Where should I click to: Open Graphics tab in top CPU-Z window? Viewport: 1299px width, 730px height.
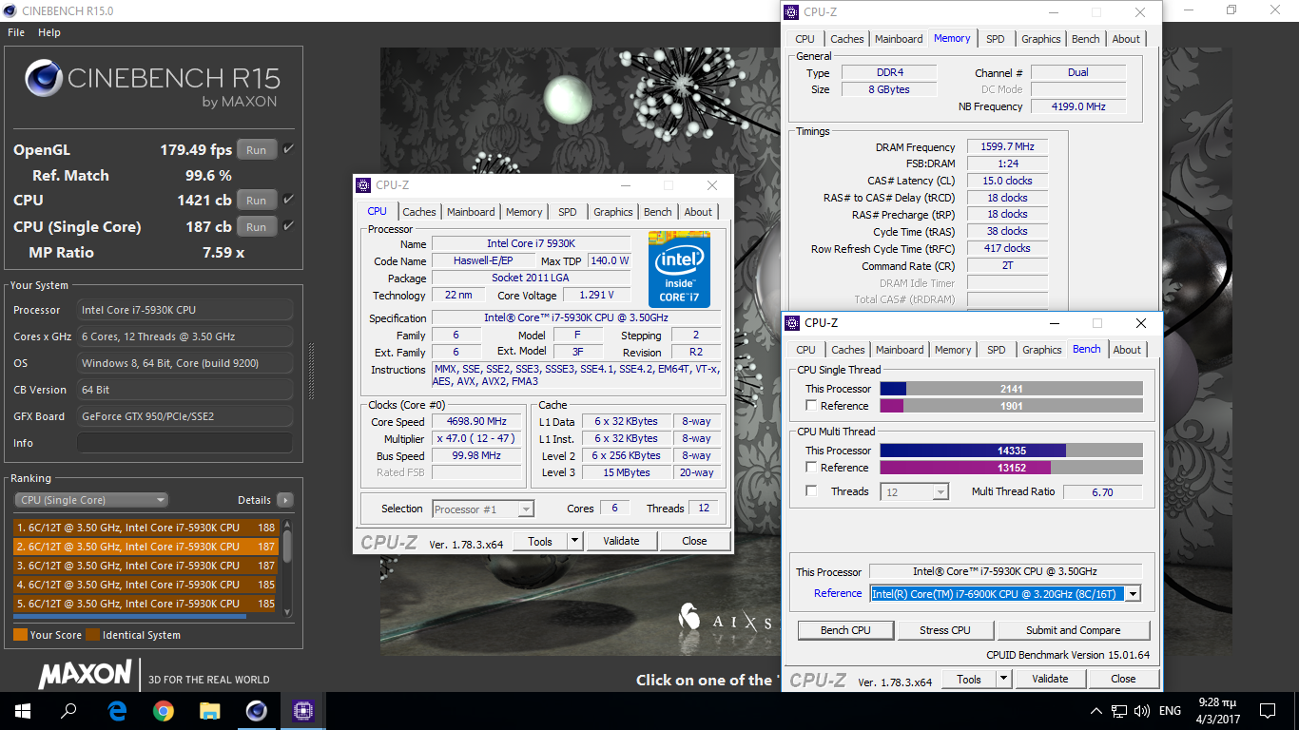pyautogui.click(x=1041, y=39)
